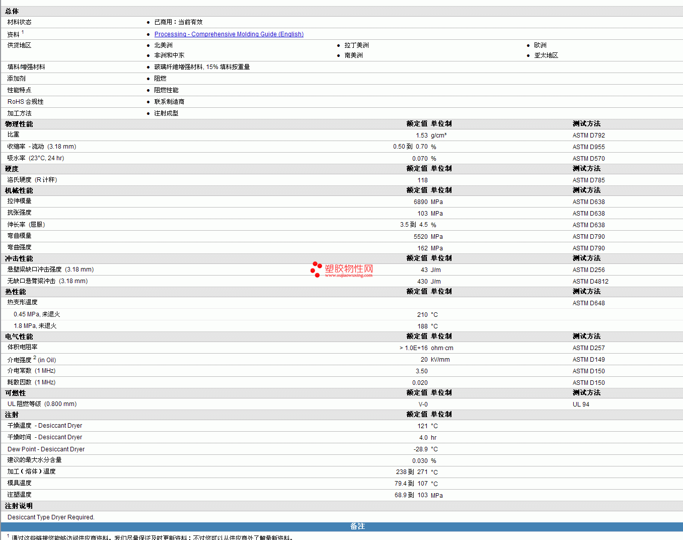This screenshot has width=683, height=540.
Task: Click the 模具温度 row label
Action: (x=20, y=483)
